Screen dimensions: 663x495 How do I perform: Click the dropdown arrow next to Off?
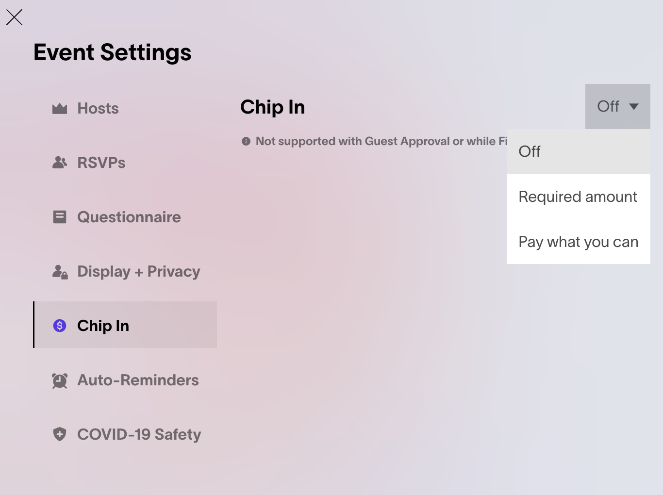634,107
